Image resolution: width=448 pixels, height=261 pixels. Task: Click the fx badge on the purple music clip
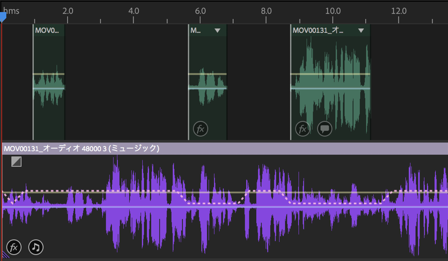point(14,247)
